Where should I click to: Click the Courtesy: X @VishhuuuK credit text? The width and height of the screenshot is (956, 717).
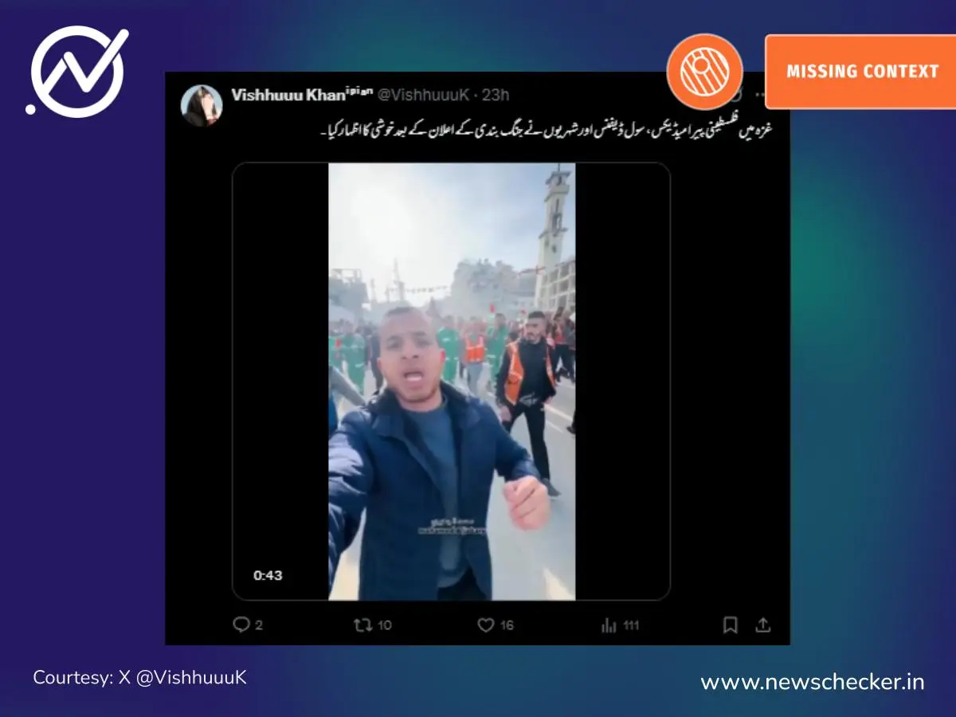click(x=139, y=677)
